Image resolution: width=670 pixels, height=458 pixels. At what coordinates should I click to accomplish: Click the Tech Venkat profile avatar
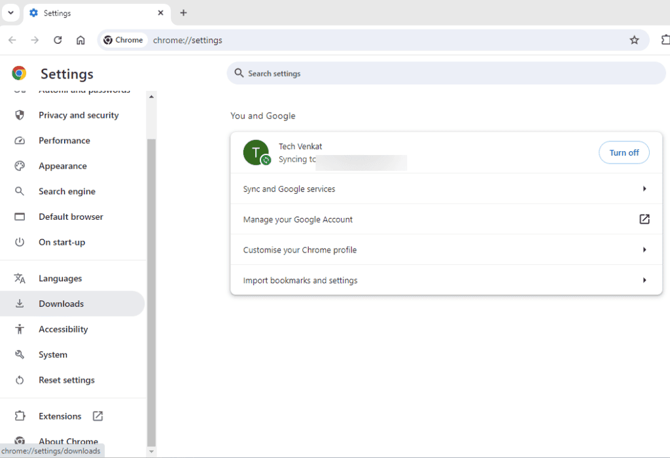tap(256, 152)
